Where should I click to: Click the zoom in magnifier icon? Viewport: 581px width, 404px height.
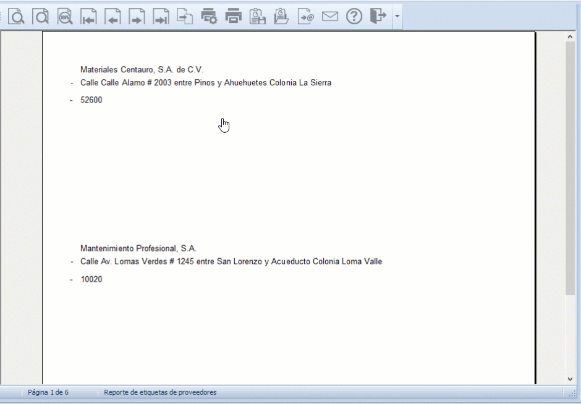tap(17, 17)
